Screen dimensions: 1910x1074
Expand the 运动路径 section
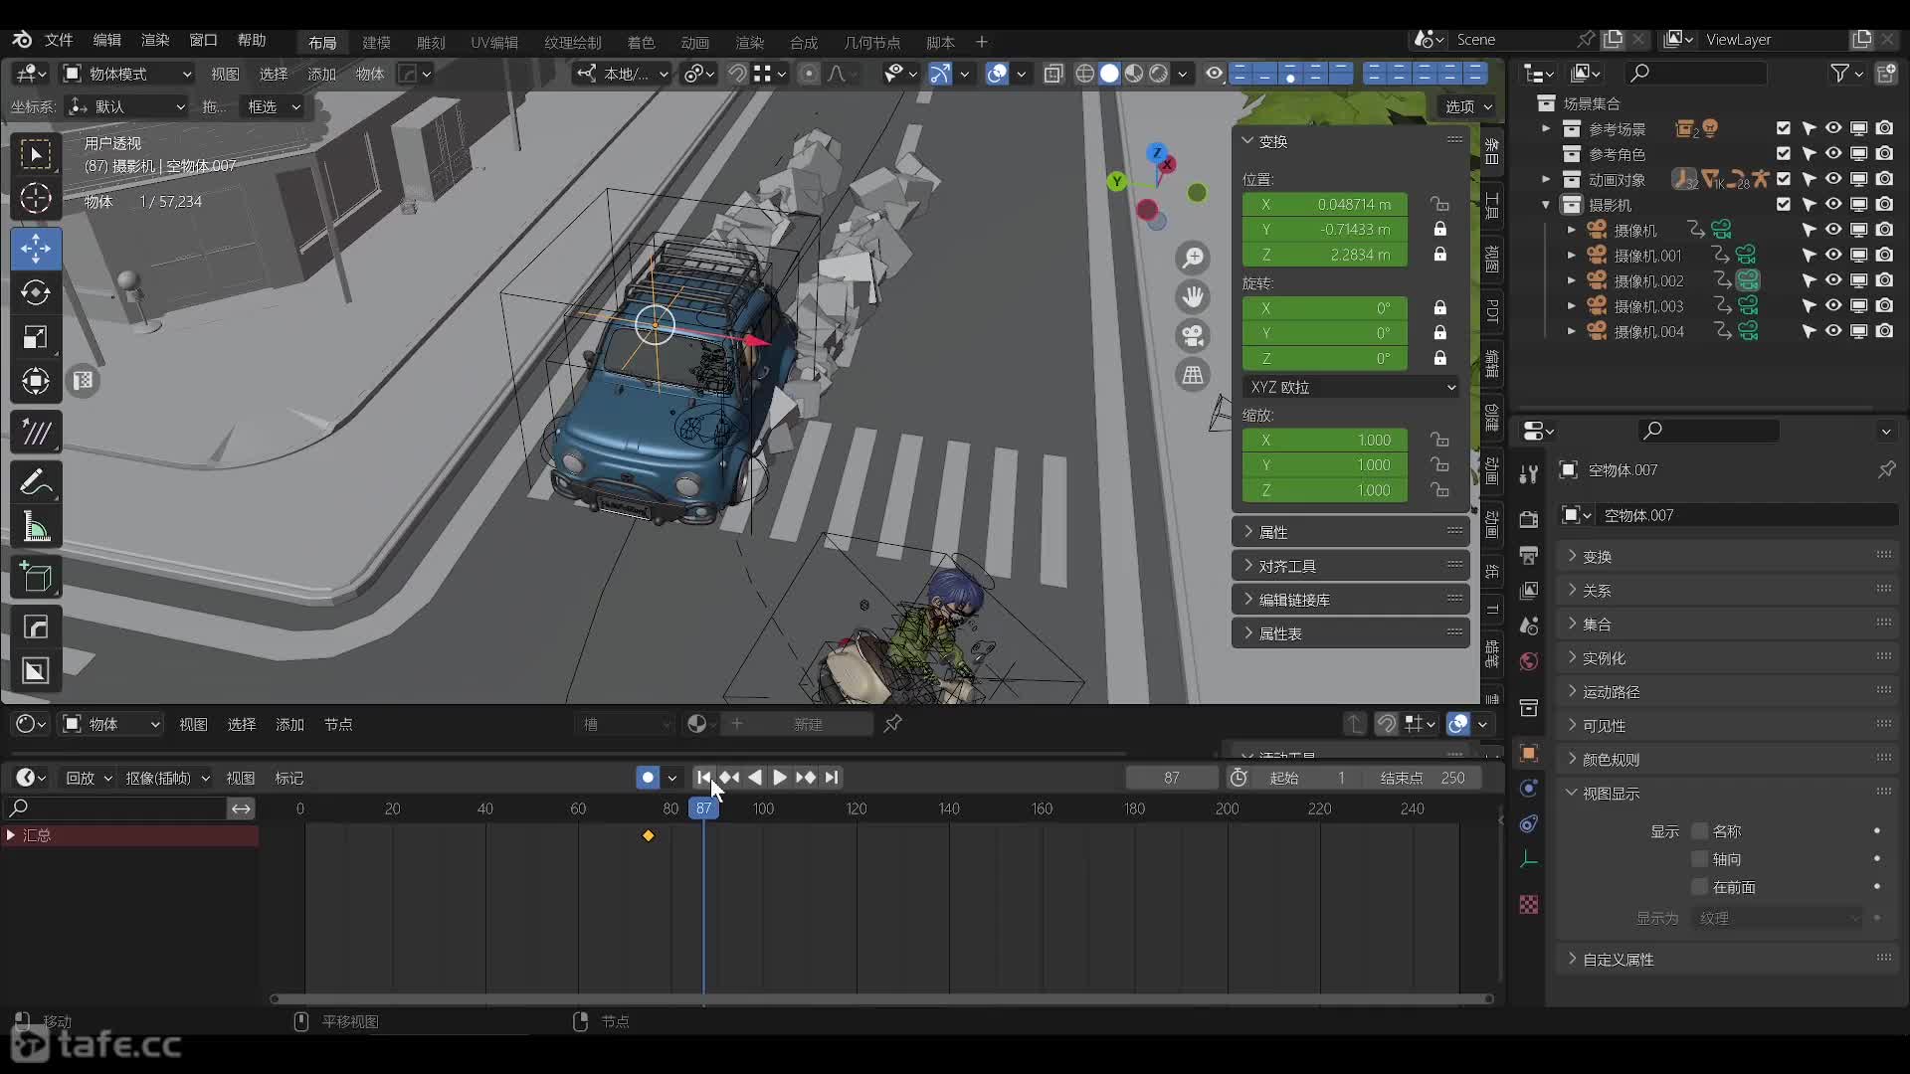(x=1728, y=692)
